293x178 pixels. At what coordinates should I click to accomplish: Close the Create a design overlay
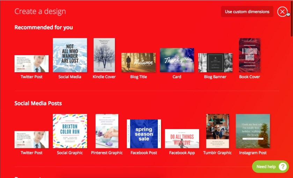coord(283,12)
